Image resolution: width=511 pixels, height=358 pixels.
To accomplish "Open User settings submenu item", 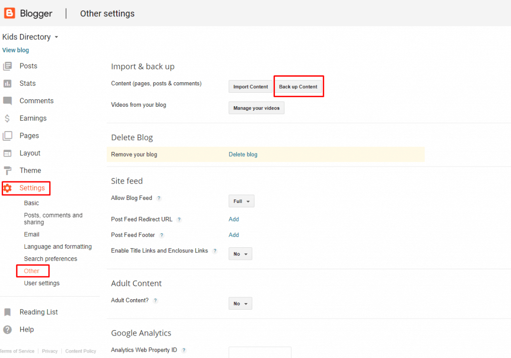I will [x=42, y=283].
